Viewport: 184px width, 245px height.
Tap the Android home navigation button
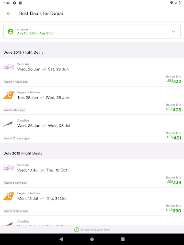coord(92,239)
